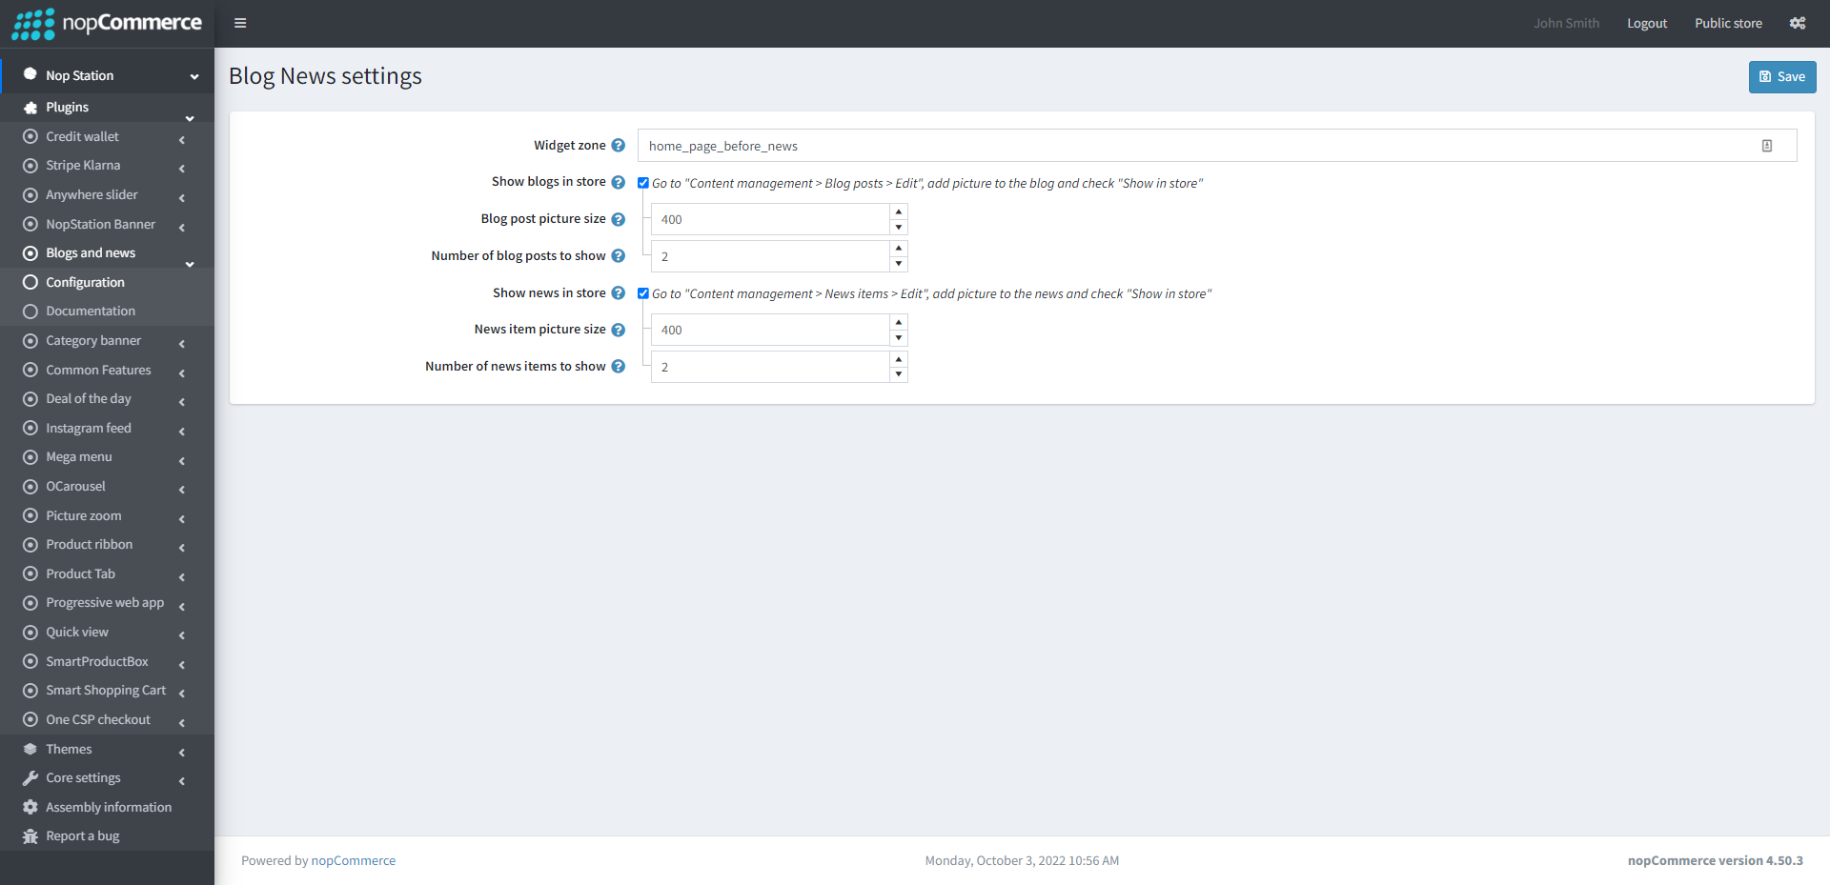
Task: Decrease Blog post picture size with down arrow
Action: point(899,227)
